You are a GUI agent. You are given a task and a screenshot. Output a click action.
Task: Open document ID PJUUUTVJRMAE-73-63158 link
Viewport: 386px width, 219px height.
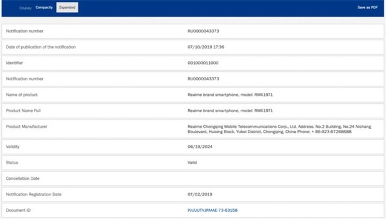212,210
